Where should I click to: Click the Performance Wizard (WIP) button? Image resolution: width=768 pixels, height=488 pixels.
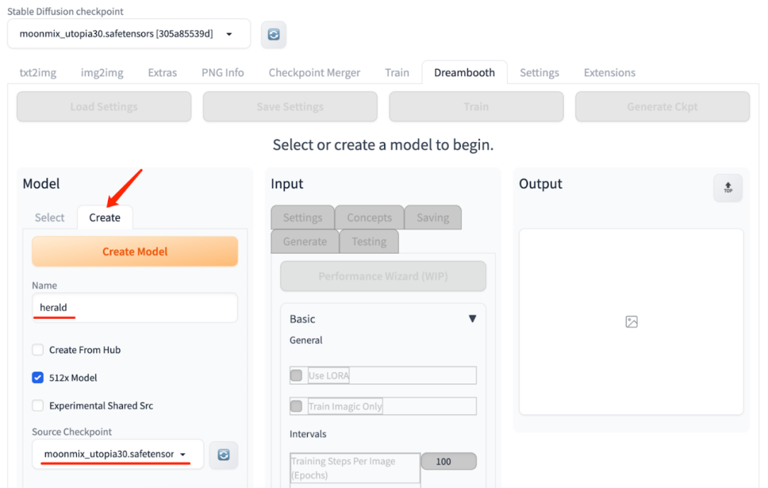(x=383, y=276)
